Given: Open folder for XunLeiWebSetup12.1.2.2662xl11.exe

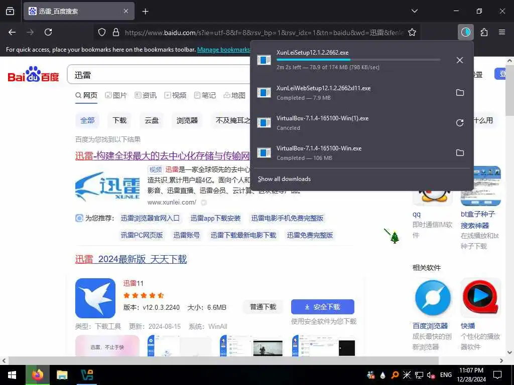Looking at the screenshot, I should point(460,93).
